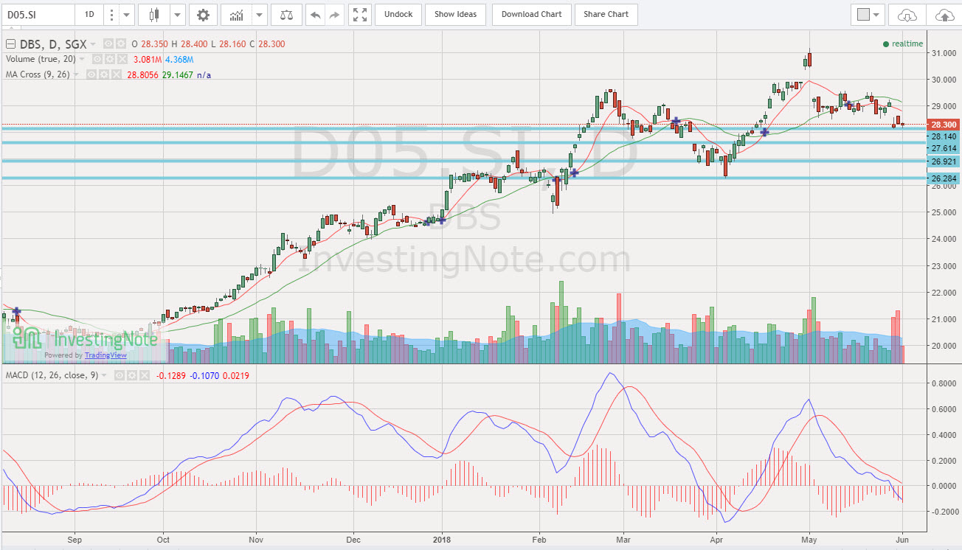The image size is (962, 550).
Task: Click the Show Ideas button
Action: coord(455,14)
